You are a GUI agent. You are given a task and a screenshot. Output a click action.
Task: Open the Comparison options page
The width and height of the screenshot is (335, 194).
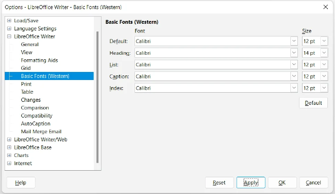[35, 108]
